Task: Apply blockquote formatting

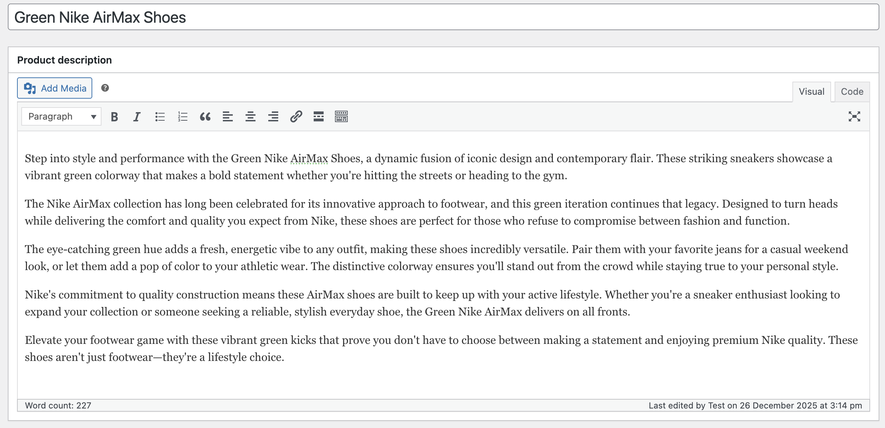Action: coord(205,116)
